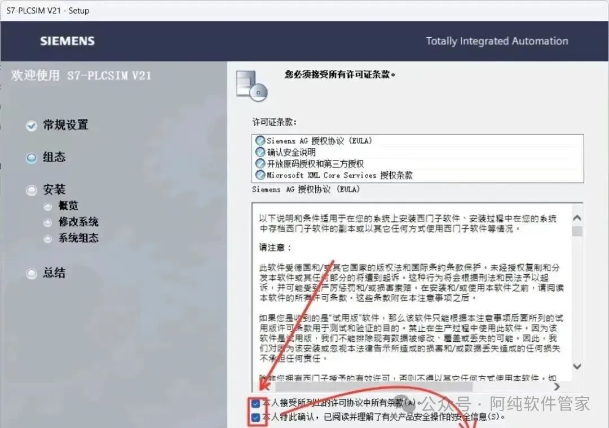Click the scroll right arrow of license text
Image resolution: width=609 pixels, height=428 pixels.
tap(557, 386)
